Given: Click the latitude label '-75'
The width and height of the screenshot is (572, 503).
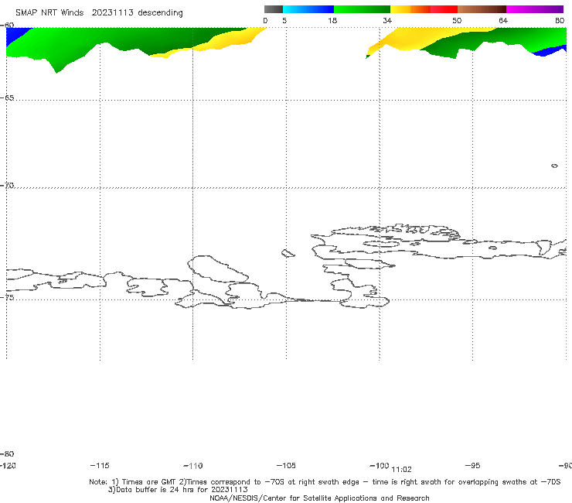Looking at the screenshot, I should tap(7, 297).
